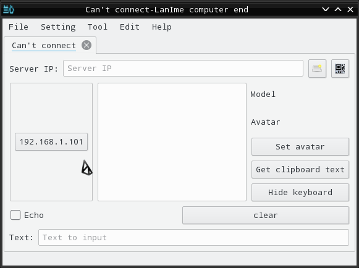Image resolution: width=359 pixels, height=268 pixels.
Task: Click the clear button
Action: coord(266,215)
